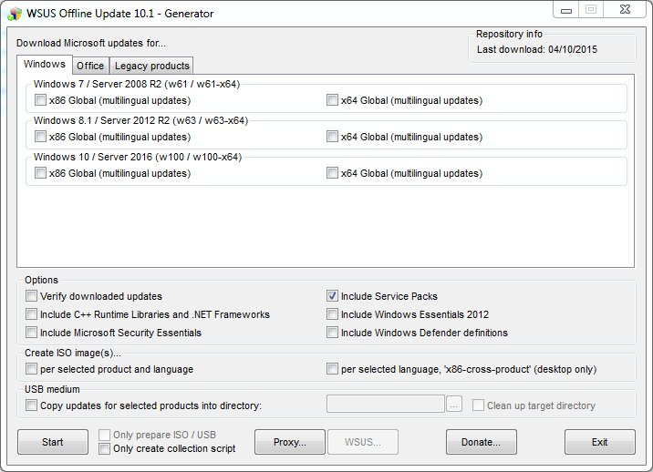Enable Only create collection script
The height and width of the screenshot is (472, 653).
[105, 448]
